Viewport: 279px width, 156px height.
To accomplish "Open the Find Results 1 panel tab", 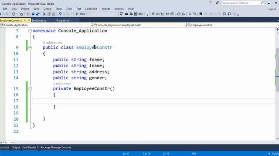I will coord(30,147).
